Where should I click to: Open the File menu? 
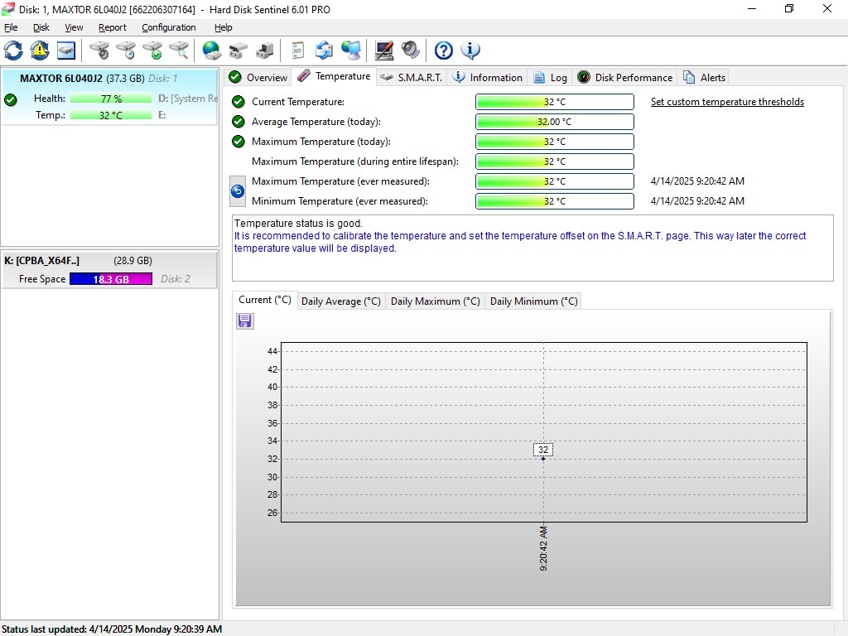[11, 27]
